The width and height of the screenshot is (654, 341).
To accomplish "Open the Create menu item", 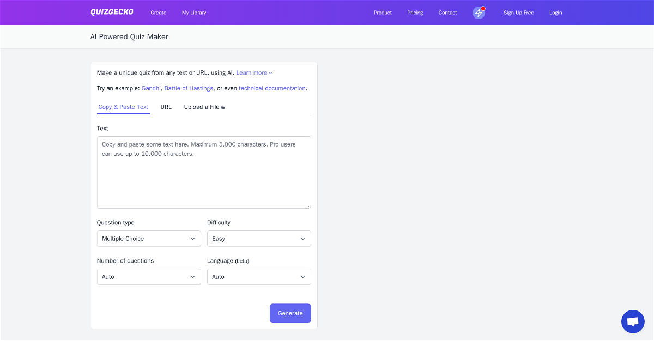I will point(159,13).
